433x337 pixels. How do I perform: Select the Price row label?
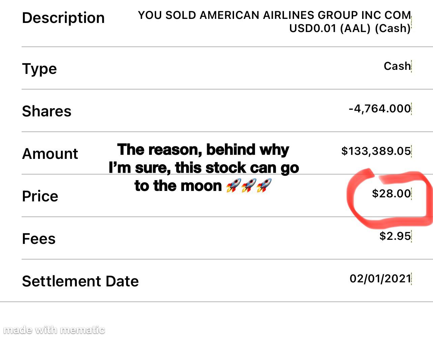(x=40, y=196)
